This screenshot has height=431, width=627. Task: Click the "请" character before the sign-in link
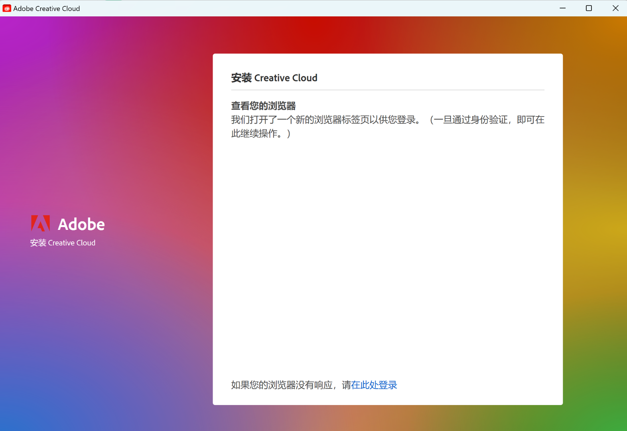346,385
